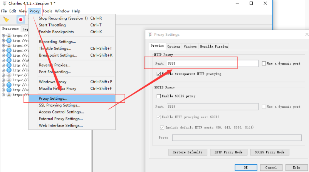Click the empty Ports field
Image resolution: width=309 pixels, height=172 pixels.
click(237, 137)
